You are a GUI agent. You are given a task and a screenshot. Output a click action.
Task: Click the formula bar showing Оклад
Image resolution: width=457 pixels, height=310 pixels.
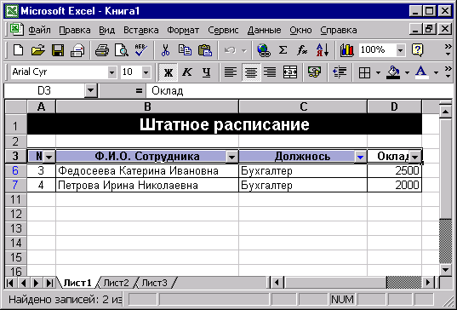point(300,91)
